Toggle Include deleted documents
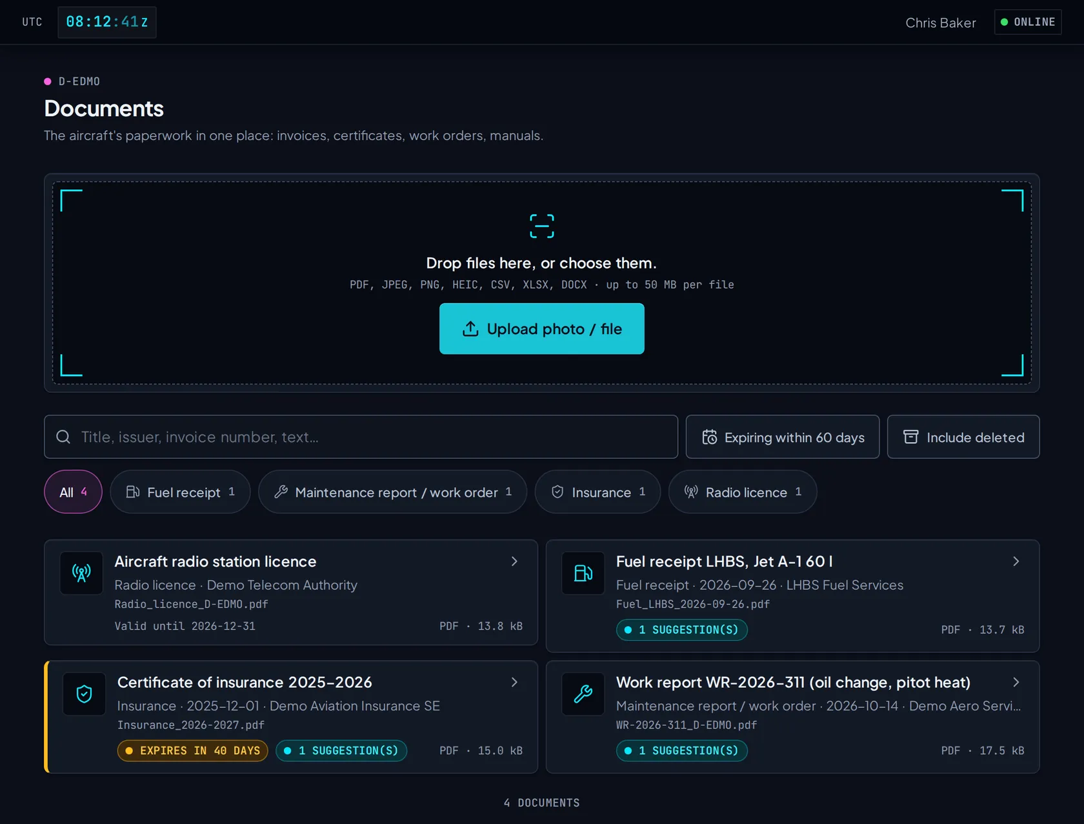The height and width of the screenshot is (824, 1084). pyautogui.click(x=963, y=437)
